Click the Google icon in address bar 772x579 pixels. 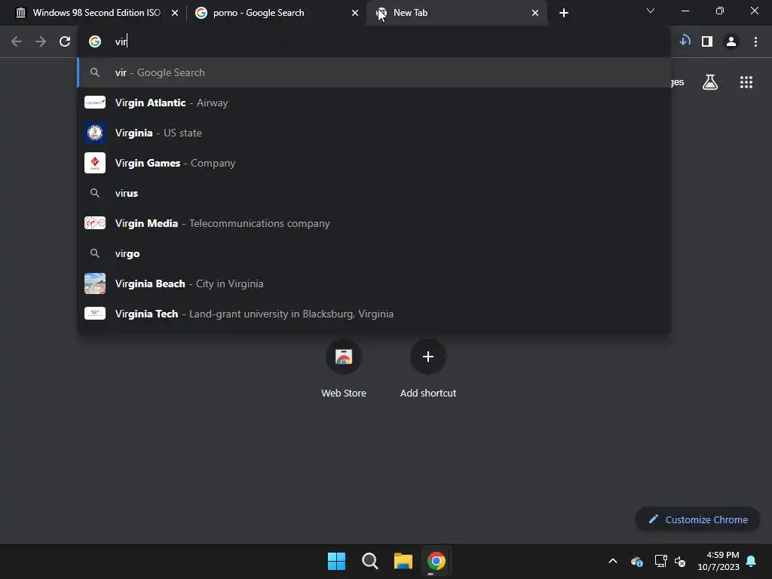(95, 42)
